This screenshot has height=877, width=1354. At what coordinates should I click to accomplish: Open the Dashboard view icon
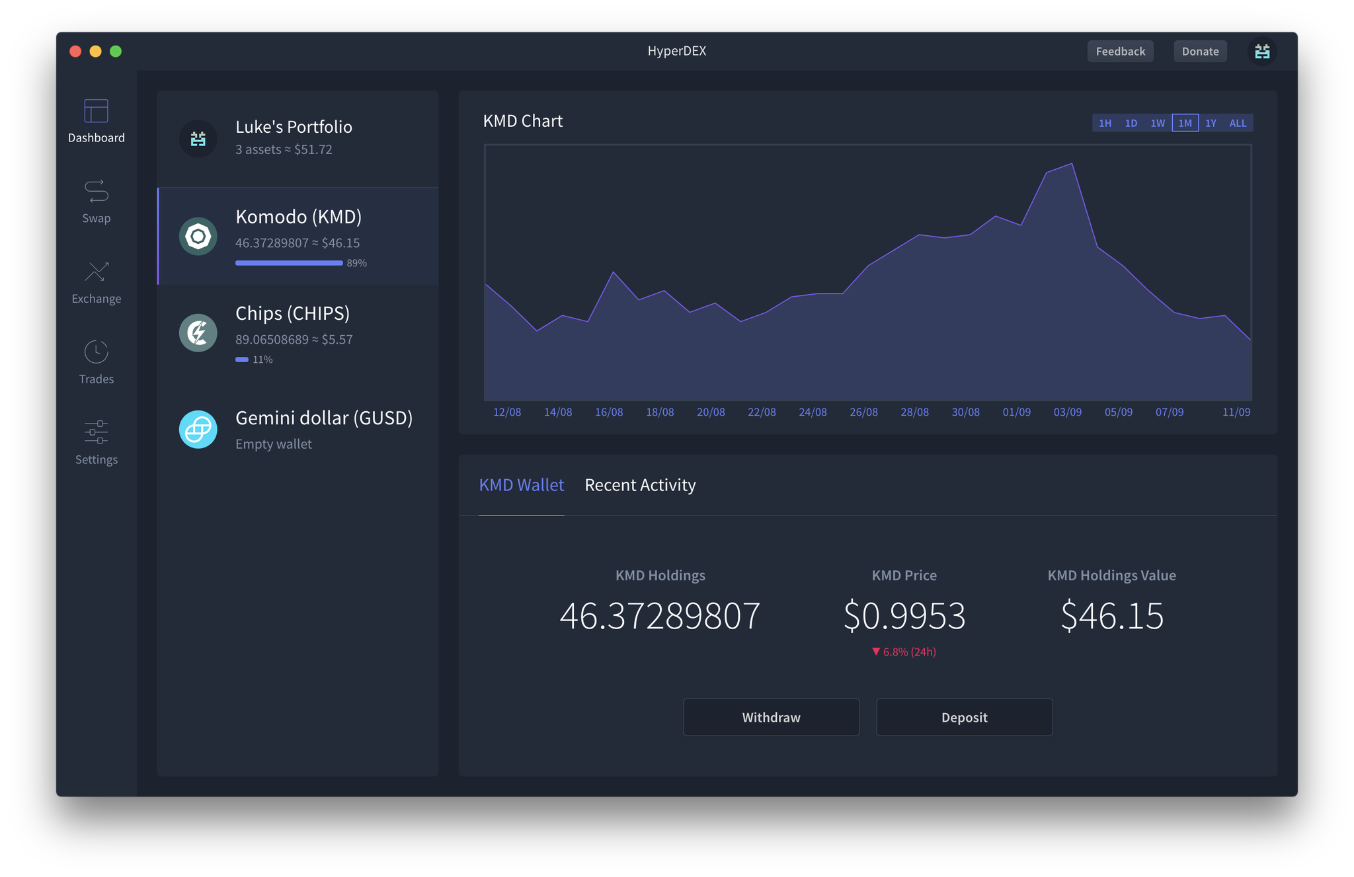[96, 111]
